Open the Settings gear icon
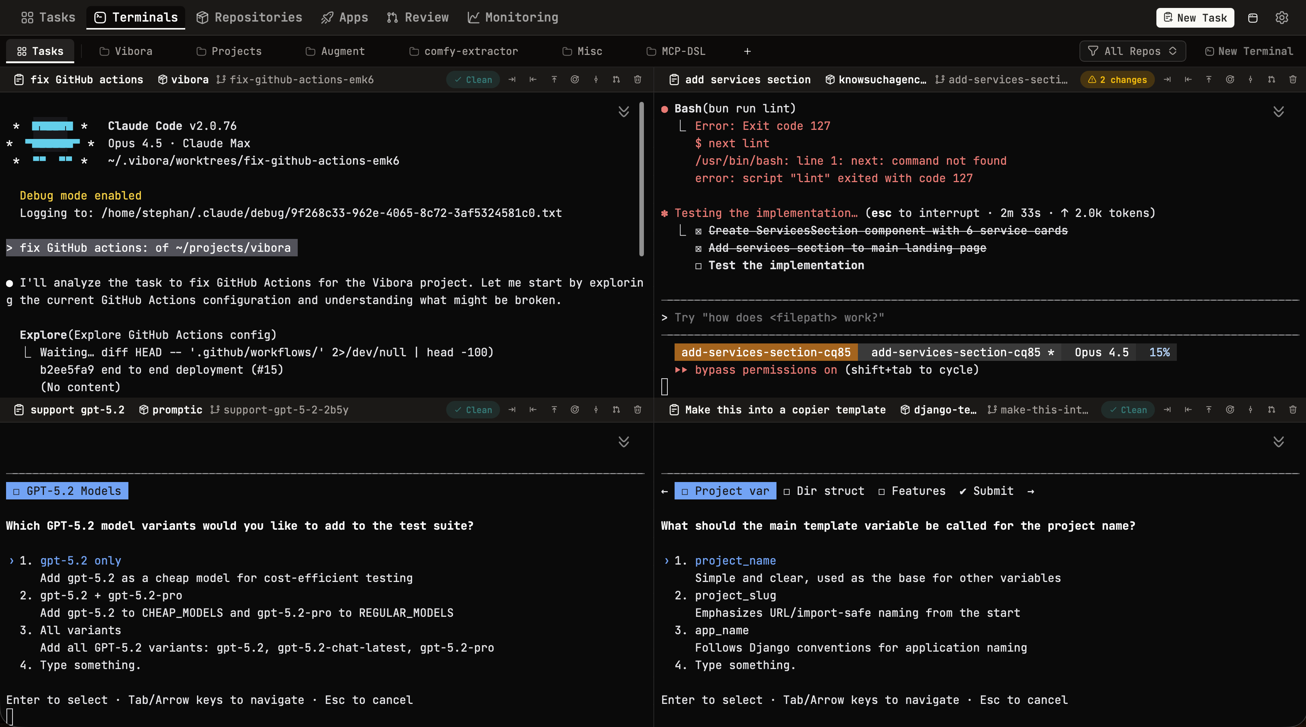Screen dimensions: 1306x727 click(1282, 18)
